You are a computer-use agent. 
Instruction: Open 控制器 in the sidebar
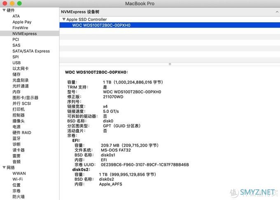(19, 115)
